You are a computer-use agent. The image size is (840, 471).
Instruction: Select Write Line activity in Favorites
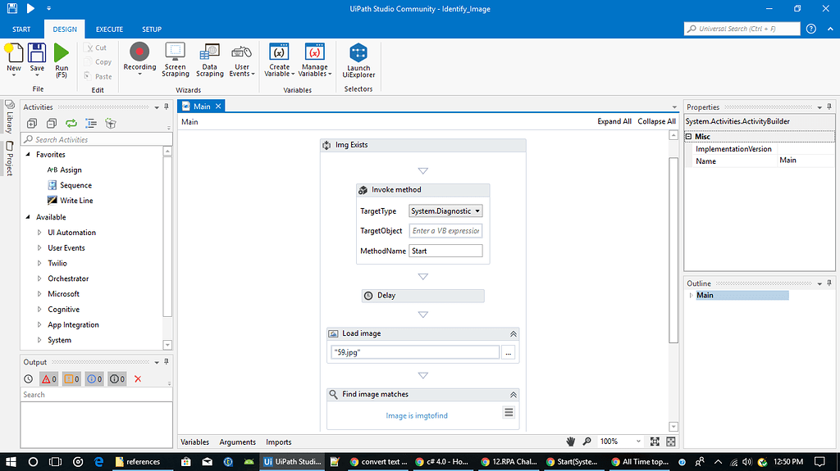coord(71,200)
